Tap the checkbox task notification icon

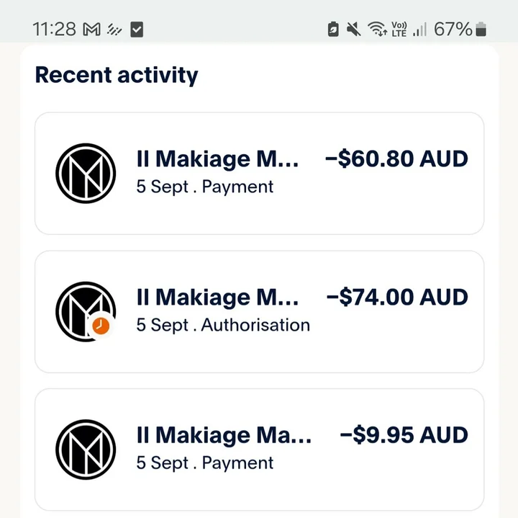coord(137,30)
